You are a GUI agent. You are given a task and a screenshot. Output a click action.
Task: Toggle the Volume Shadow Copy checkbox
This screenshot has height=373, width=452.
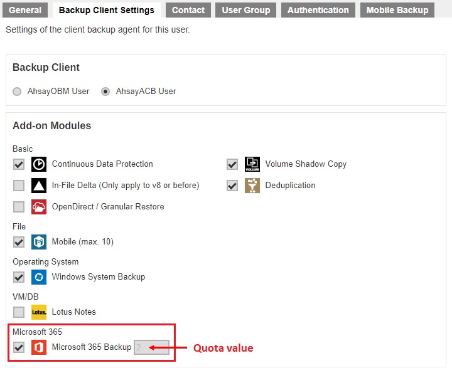coord(232,165)
